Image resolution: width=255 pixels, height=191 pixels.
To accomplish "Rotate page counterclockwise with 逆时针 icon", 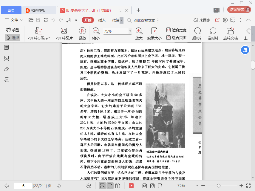I will [x=213, y=31].
